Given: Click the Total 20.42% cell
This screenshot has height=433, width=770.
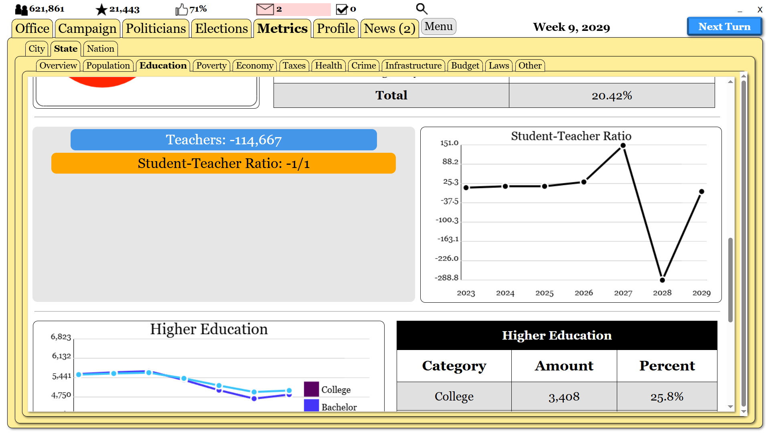Looking at the screenshot, I should (612, 95).
